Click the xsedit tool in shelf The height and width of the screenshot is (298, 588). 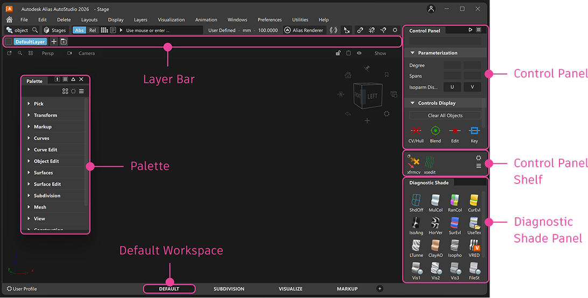point(430,165)
